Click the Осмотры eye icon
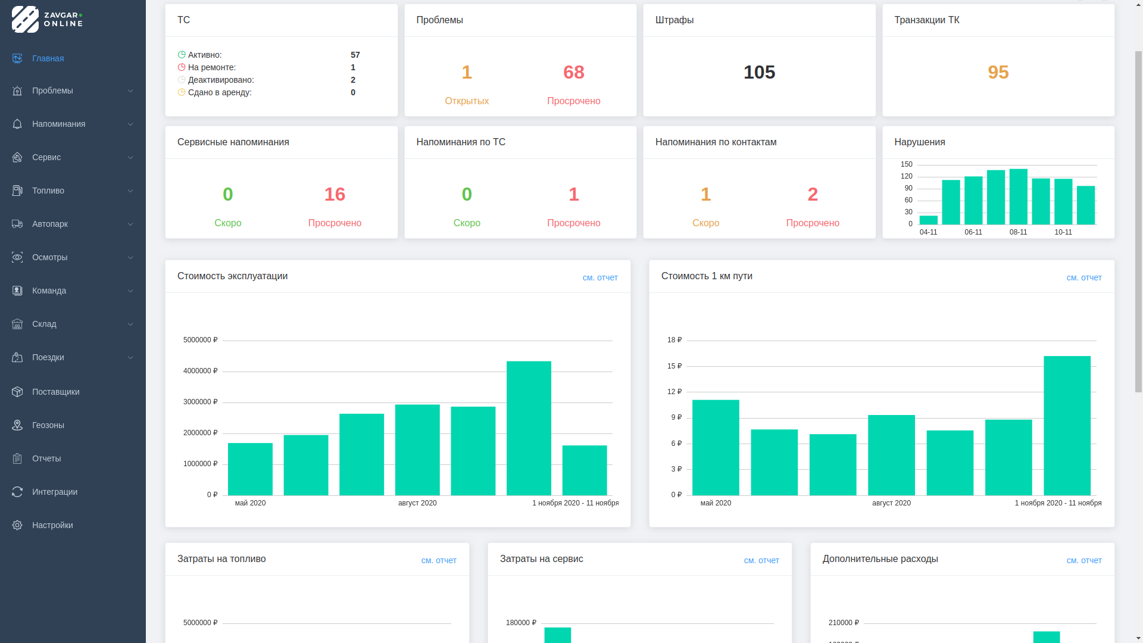 (17, 257)
